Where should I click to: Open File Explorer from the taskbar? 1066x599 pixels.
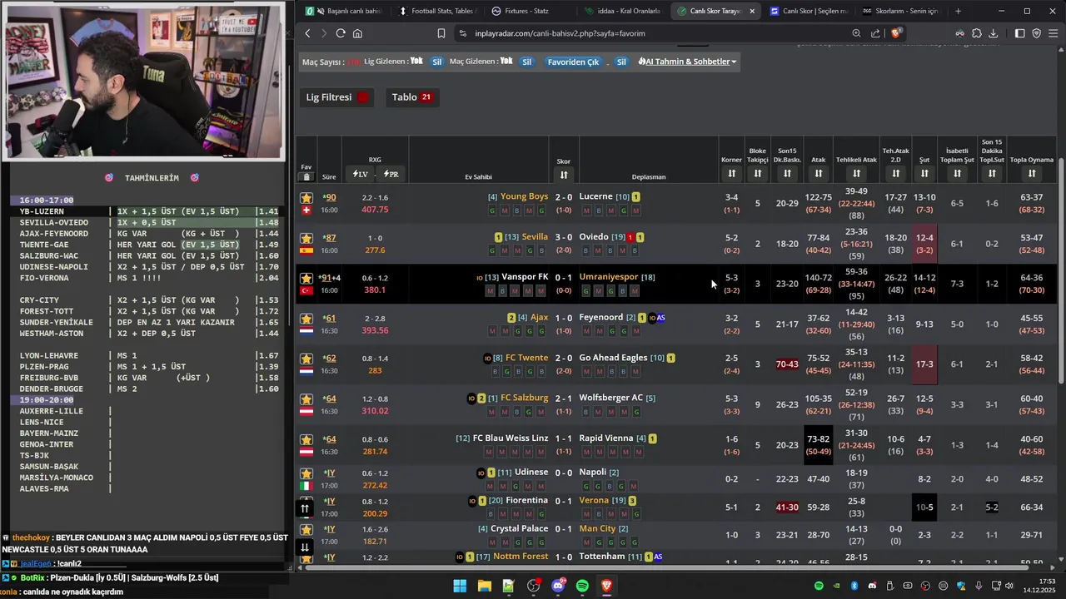484,587
